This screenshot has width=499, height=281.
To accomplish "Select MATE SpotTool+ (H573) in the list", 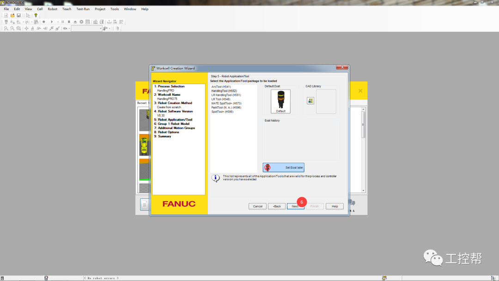I will coord(226,103).
